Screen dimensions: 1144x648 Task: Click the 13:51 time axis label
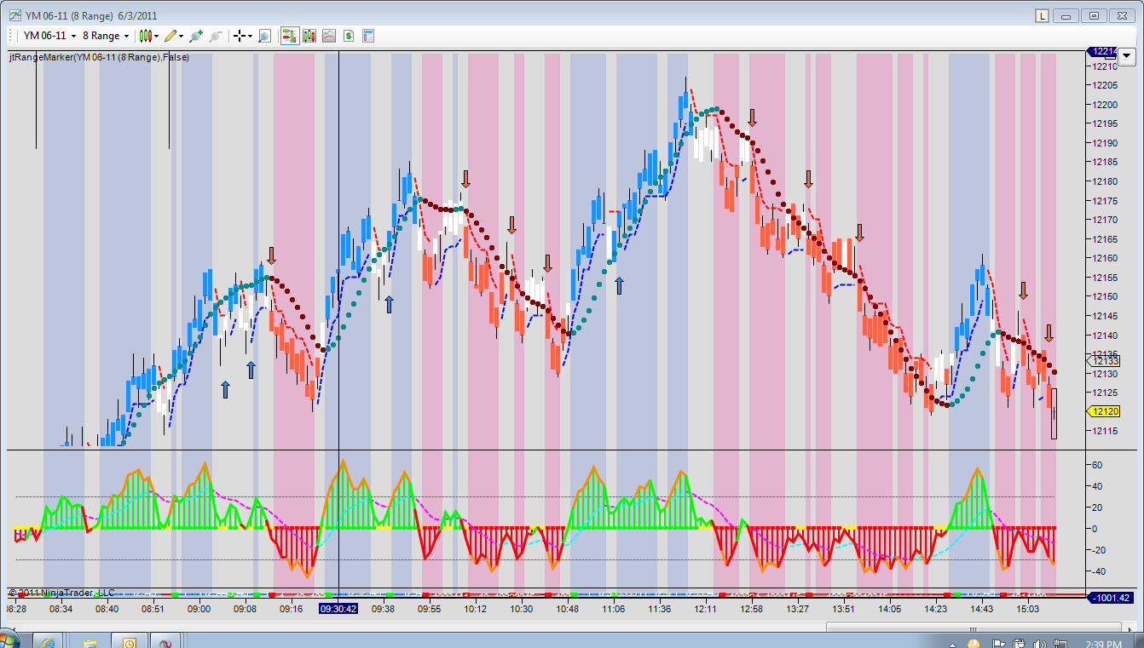843,609
